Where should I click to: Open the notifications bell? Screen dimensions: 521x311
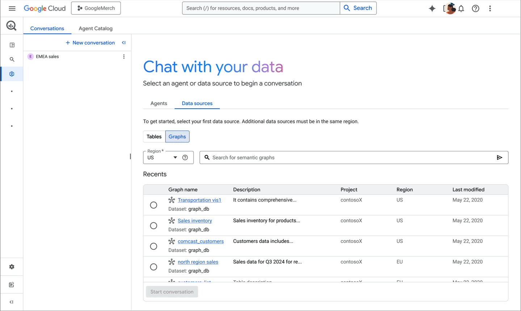pyautogui.click(x=461, y=8)
